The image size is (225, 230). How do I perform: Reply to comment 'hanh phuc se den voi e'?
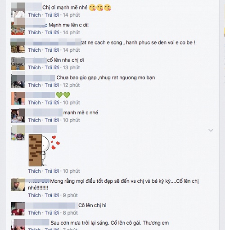tap(52, 50)
